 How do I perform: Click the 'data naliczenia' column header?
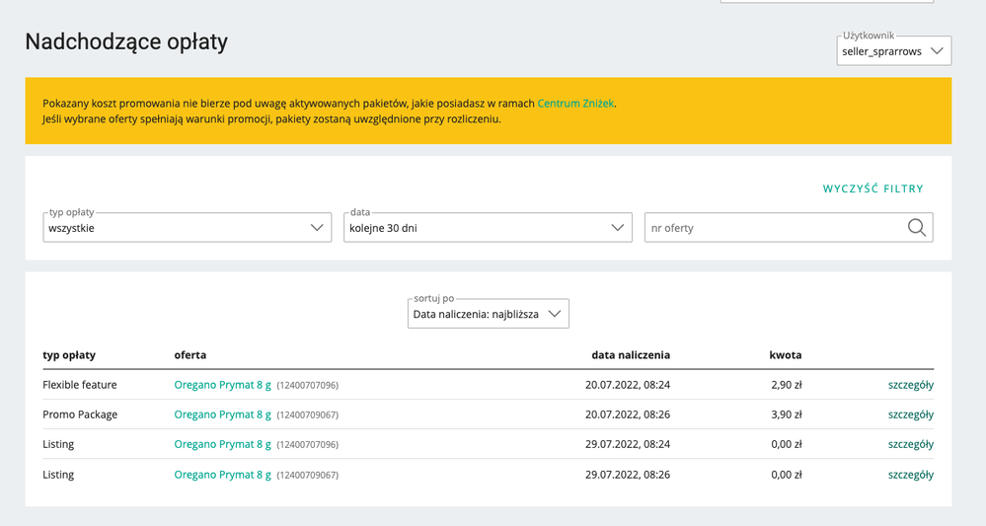coord(631,355)
